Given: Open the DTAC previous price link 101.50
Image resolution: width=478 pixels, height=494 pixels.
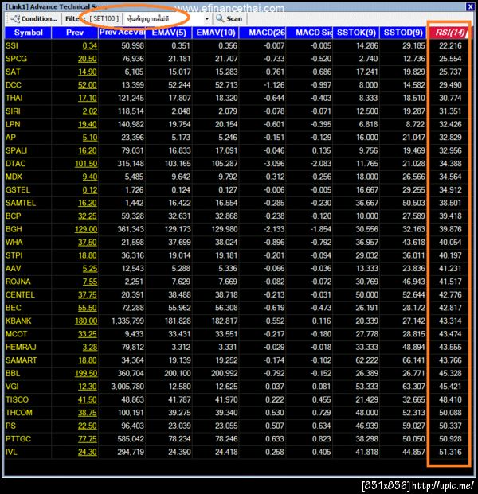Looking at the screenshot, I should [x=86, y=164].
